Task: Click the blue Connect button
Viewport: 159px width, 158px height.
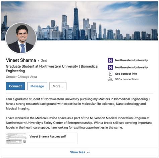Action: coord(15,86)
